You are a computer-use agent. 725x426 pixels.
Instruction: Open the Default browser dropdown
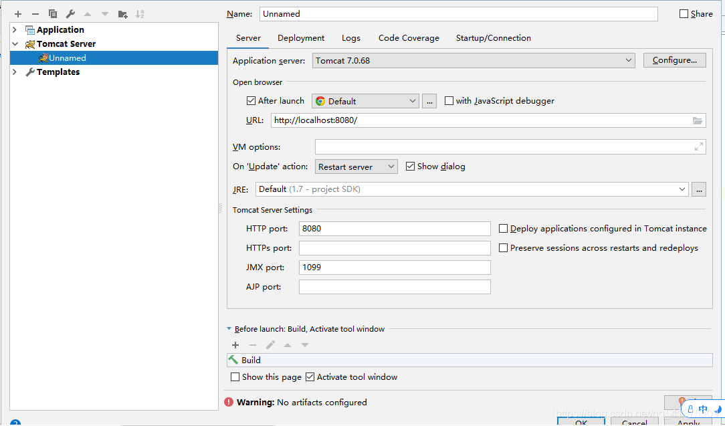point(365,101)
